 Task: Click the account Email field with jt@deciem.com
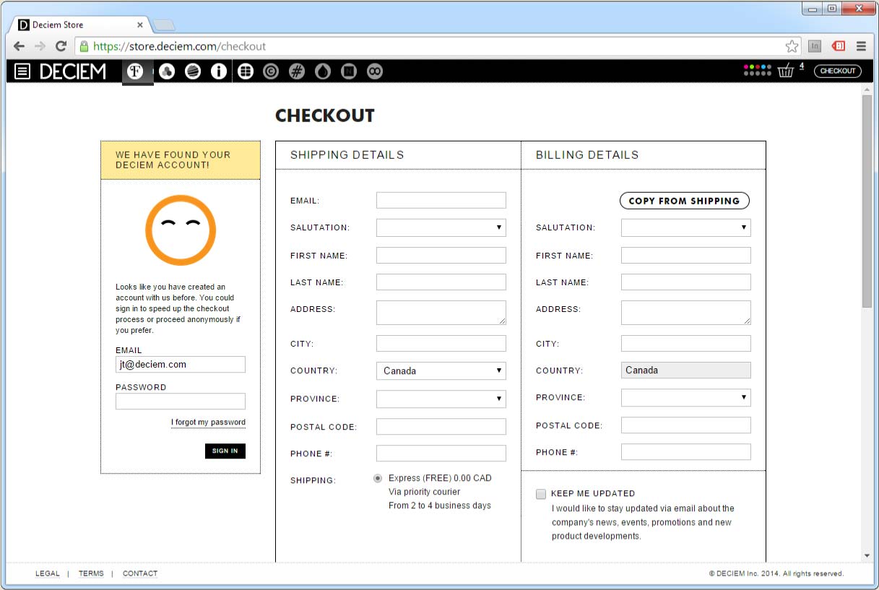(181, 364)
